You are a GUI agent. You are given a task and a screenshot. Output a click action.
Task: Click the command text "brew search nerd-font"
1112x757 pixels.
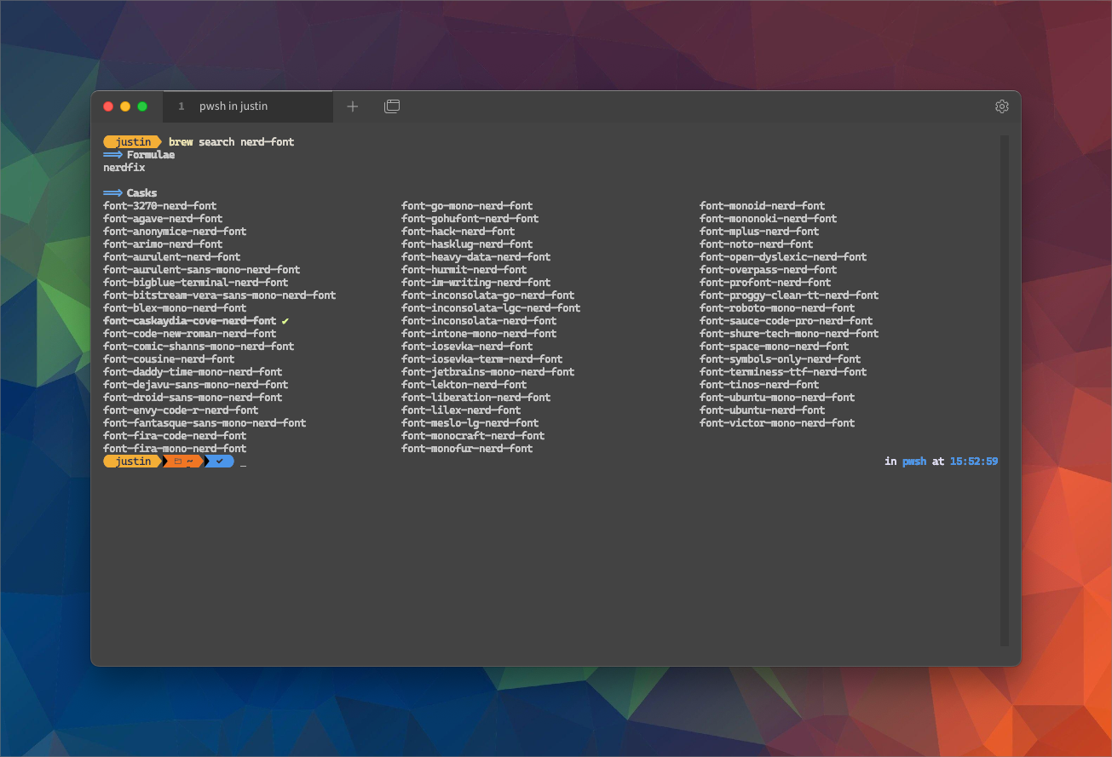(x=232, y=141)
